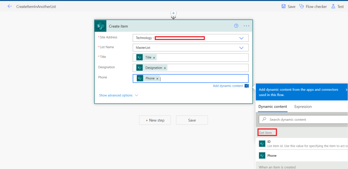Expand the List Name dropdown arrow
This screenshot has width=348, height=169.
[242, 48]
